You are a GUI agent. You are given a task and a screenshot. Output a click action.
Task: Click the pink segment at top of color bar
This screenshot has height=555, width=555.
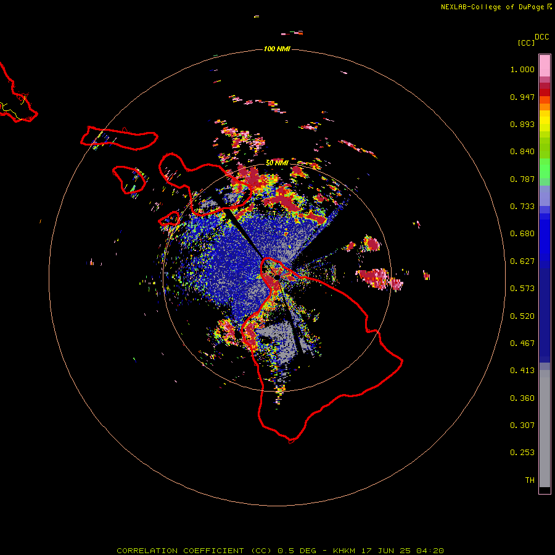tap(545, 66)
